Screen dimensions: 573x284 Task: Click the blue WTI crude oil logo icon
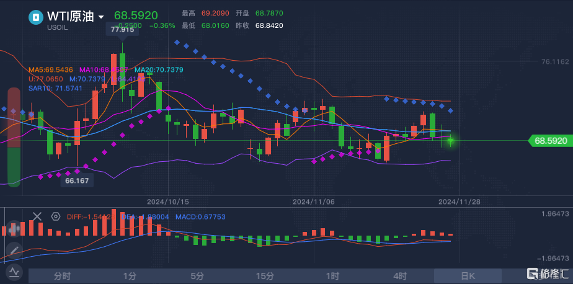coord(36,17)
